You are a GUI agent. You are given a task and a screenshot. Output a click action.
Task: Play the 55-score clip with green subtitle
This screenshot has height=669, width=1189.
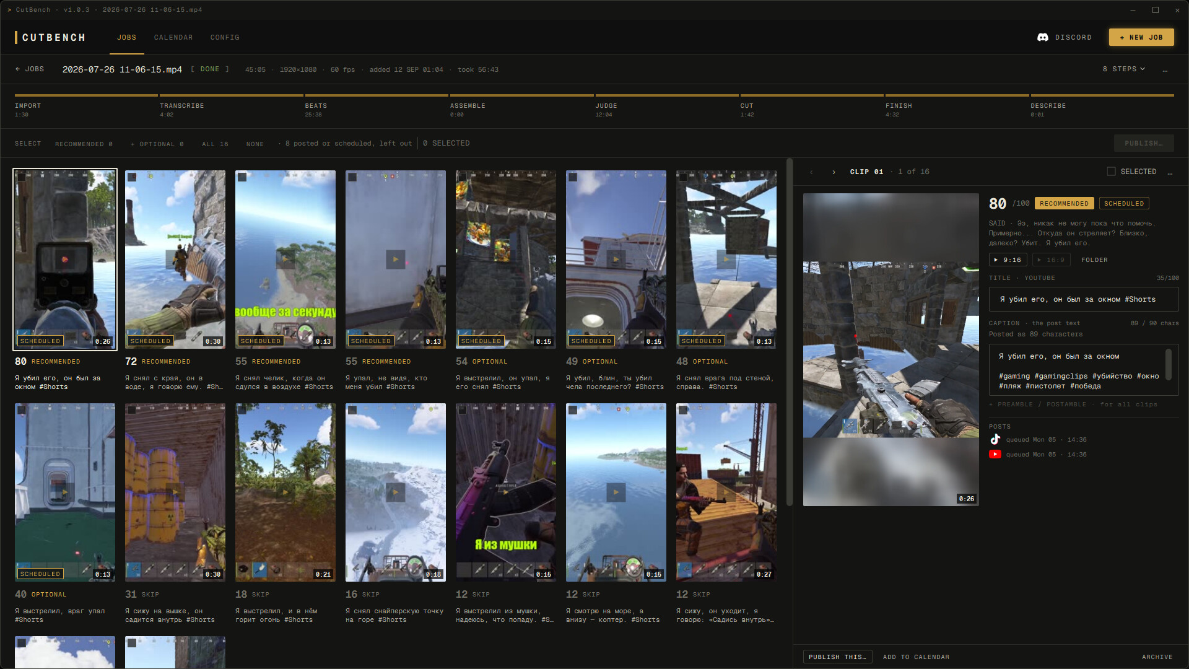285,259
